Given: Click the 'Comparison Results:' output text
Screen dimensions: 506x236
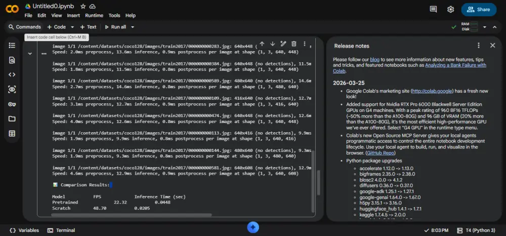Looking at the screenshot, I should [x=85, y=185].
